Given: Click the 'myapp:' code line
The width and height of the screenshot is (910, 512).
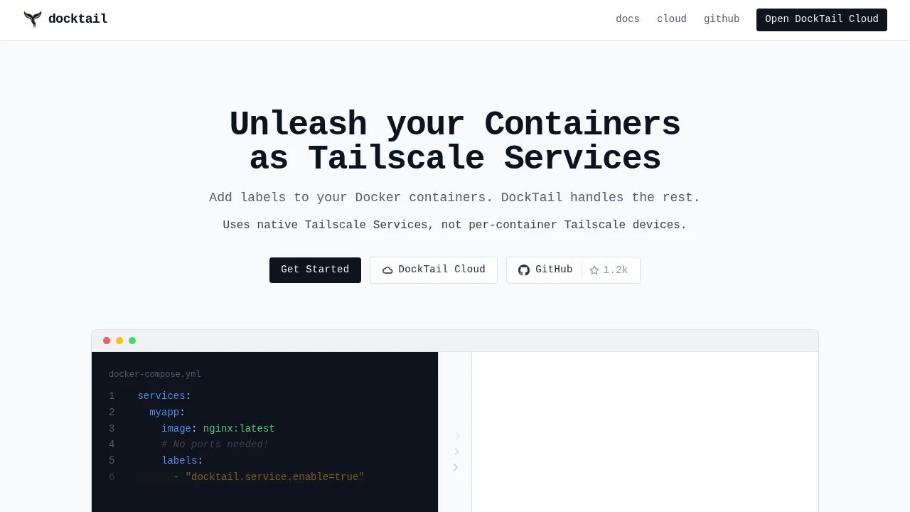Looking at the screenshot, I should pyautogui.click(x=167, y=412).
